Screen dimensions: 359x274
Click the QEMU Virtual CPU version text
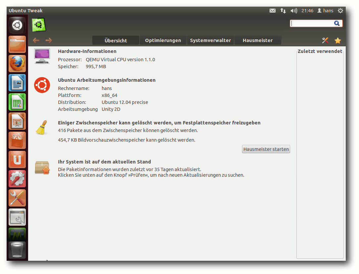pos(121,60)
